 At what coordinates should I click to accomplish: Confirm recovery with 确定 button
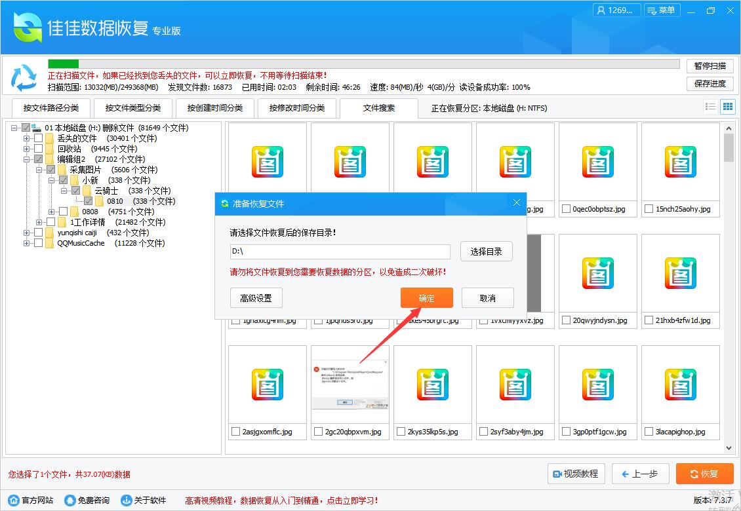[x=427, y=298]
